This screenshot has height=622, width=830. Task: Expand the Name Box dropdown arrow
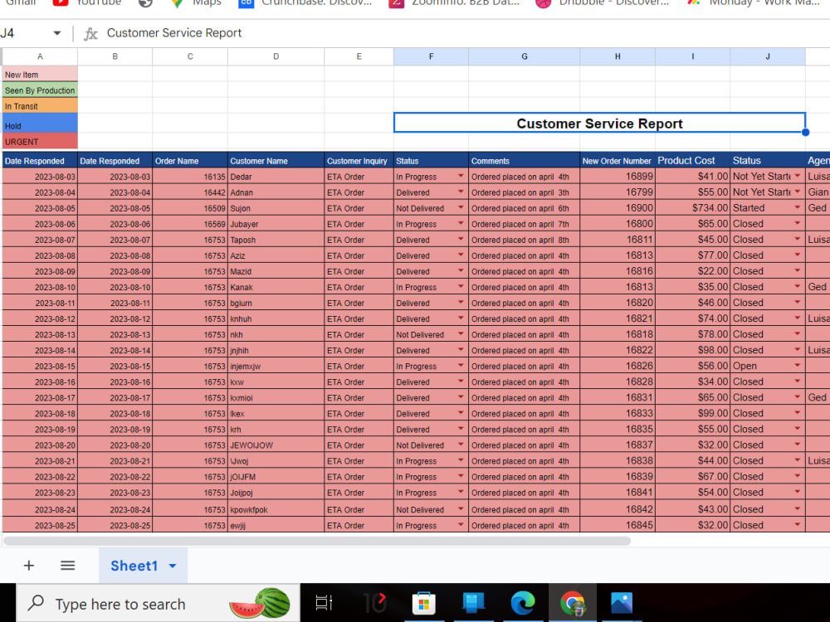(56, 33)
